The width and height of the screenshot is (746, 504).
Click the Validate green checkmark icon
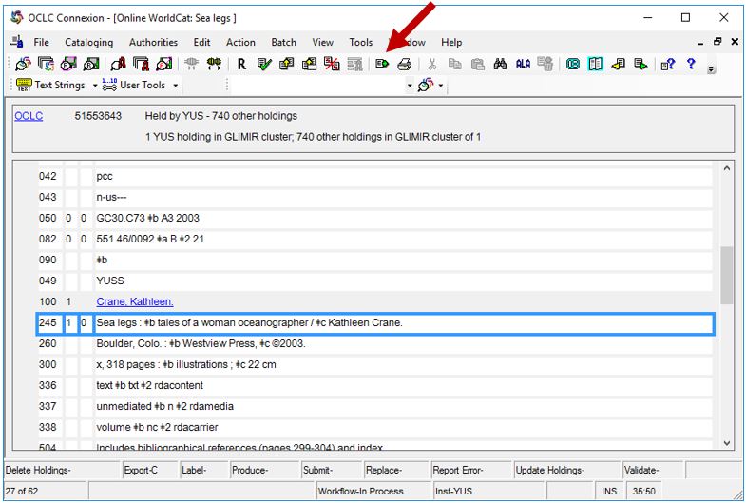click(x=263, y=64)
